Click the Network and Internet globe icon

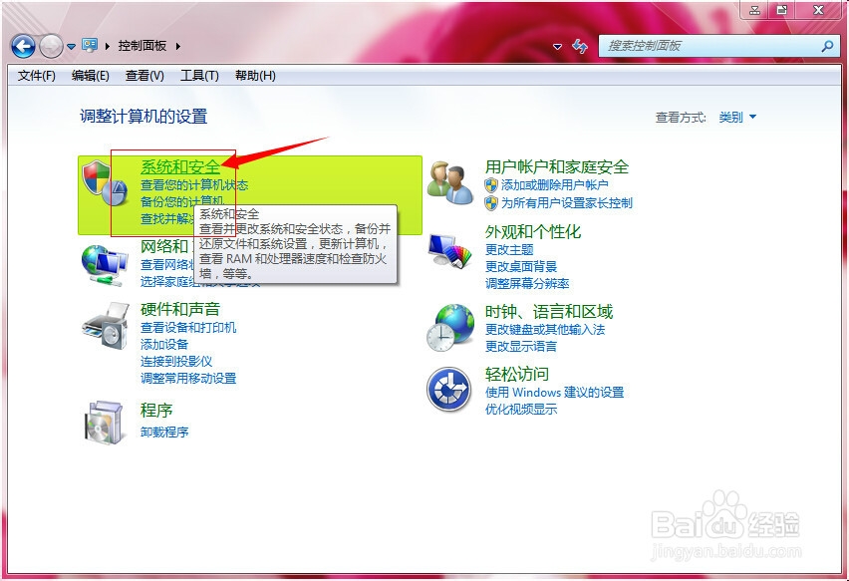(x=105, y=265)
